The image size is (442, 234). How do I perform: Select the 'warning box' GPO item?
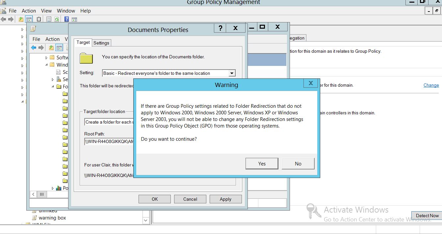52,218
